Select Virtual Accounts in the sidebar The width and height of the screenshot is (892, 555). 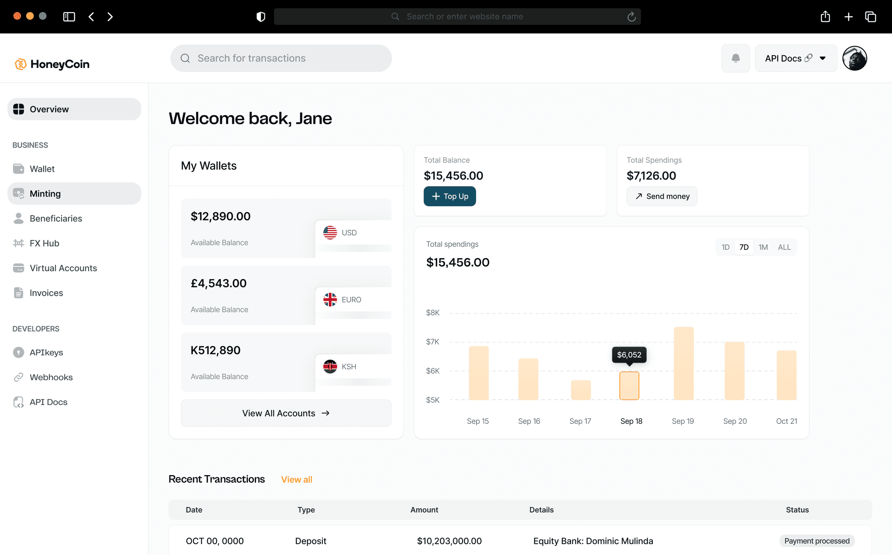click(x=63, y=268)
